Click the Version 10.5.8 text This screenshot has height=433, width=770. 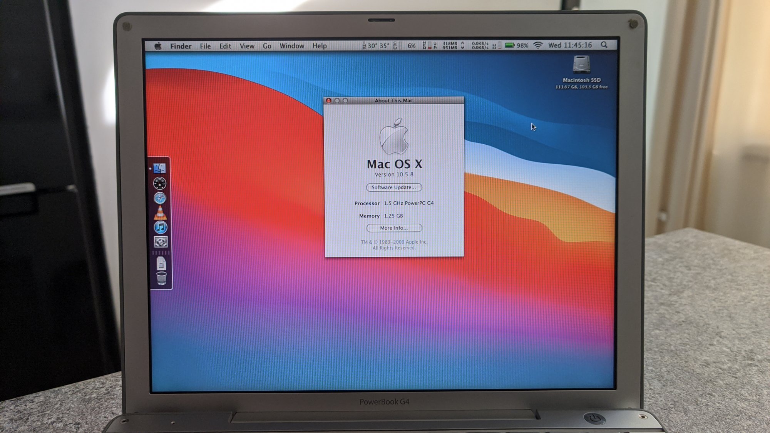pos(394,175)
